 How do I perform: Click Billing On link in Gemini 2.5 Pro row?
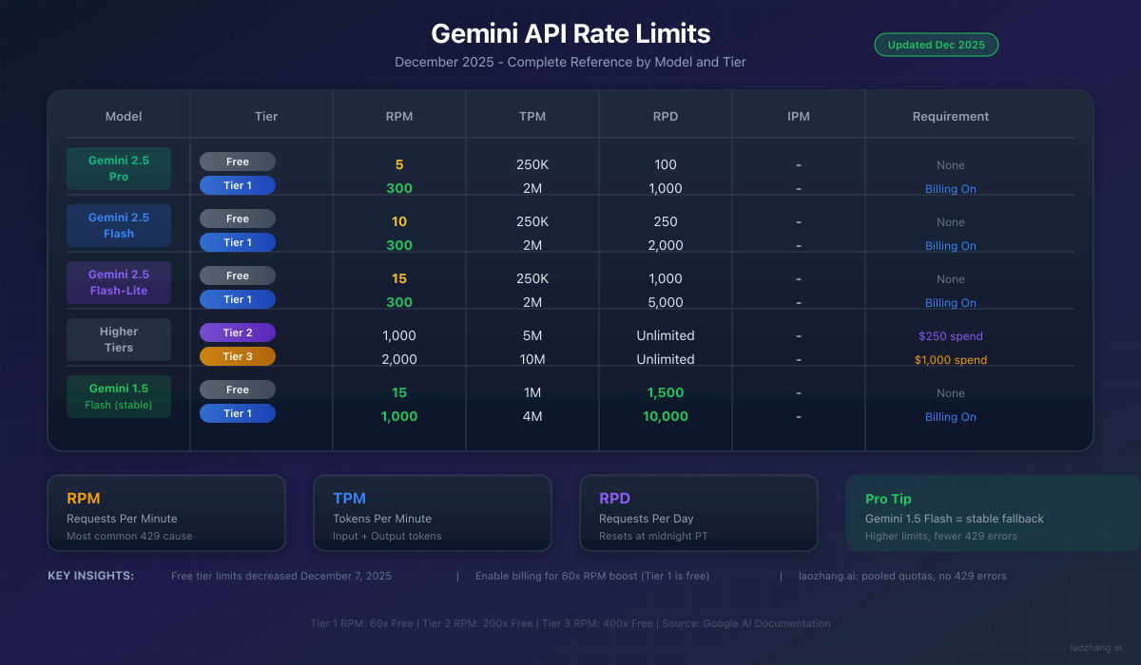[950, 189]
